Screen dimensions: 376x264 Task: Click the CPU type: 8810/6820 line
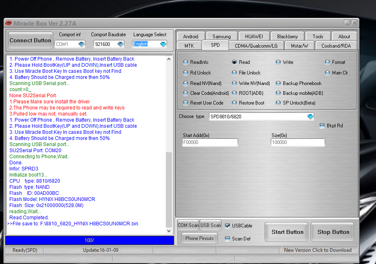click(35, 181)
